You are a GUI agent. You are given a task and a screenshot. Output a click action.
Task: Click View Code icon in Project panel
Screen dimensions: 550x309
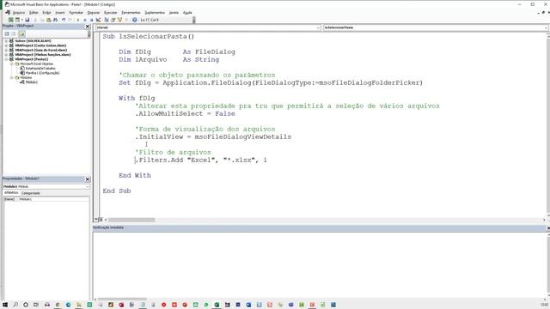(x=7, y=34)
